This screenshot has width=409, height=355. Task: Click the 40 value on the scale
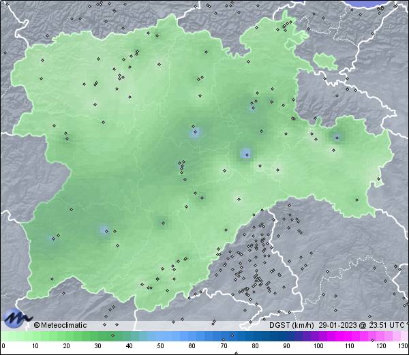point(129,346)
